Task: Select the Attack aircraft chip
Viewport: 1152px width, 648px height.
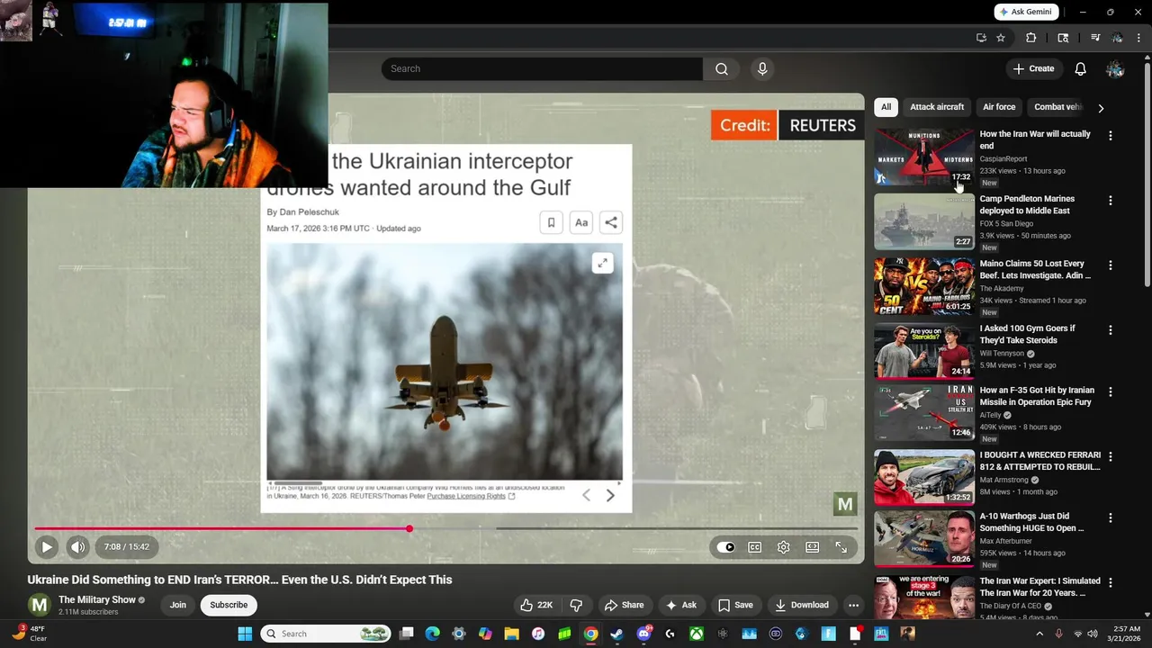Action: click(937, 107)
